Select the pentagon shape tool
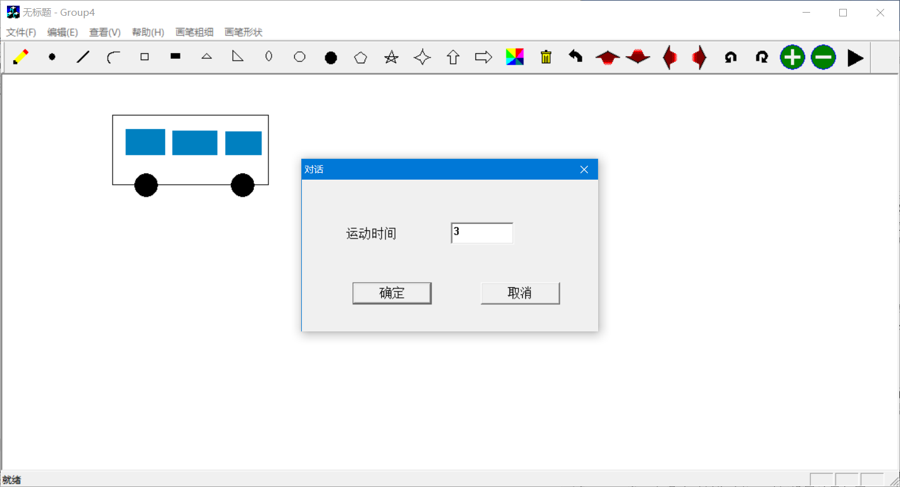This screenshot has height=487, width=900. 361,58
